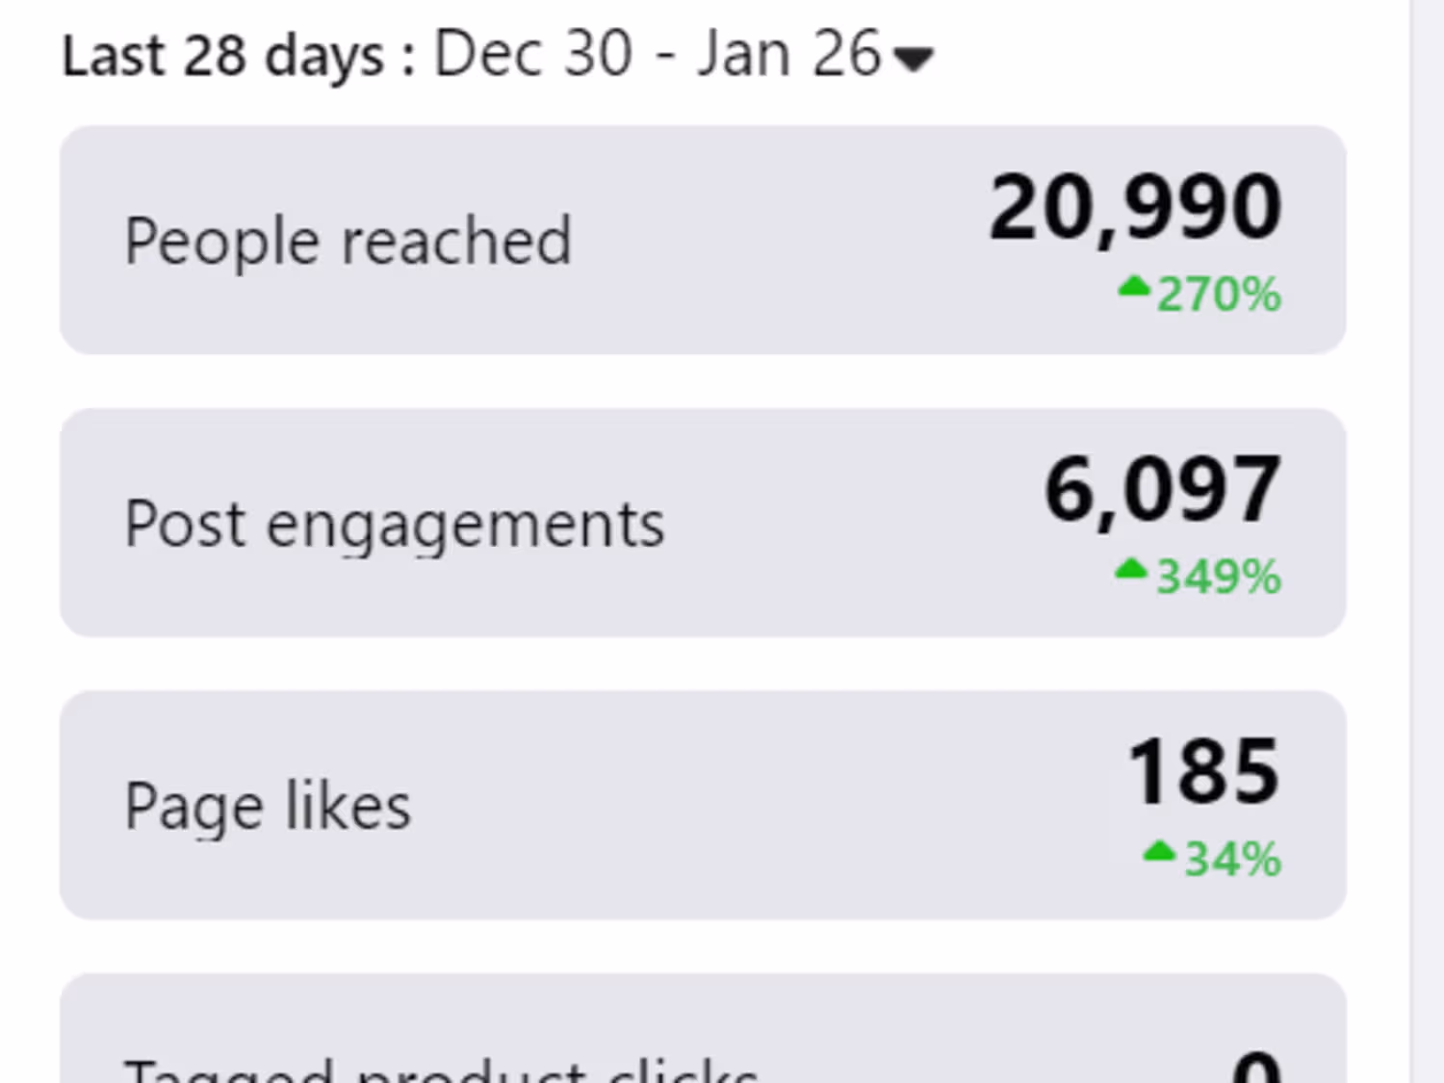This screenshot has height=1083, width=1444.
Task: Click the Post engagements label text
Action: click(395, 526)
